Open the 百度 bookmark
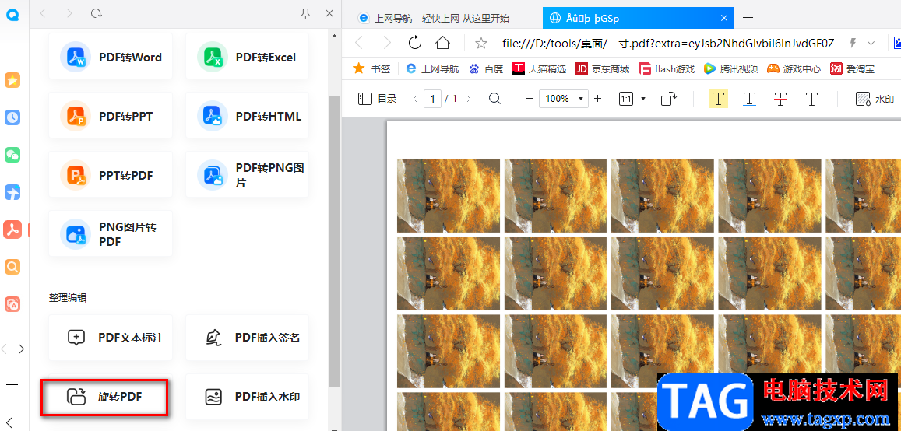The height and width of the screenshot is (431, 901). (486, 69)
